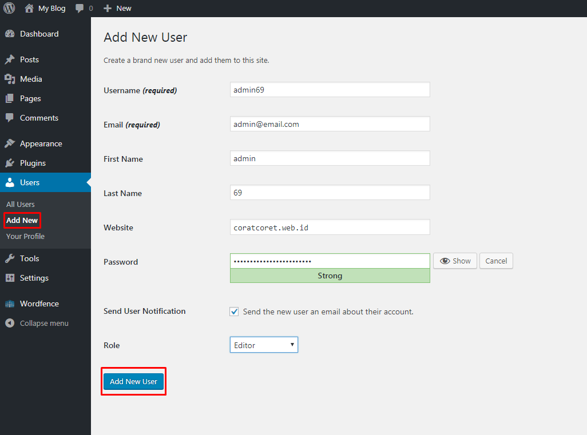Open the Appearance menu

(x=41, y=144)
